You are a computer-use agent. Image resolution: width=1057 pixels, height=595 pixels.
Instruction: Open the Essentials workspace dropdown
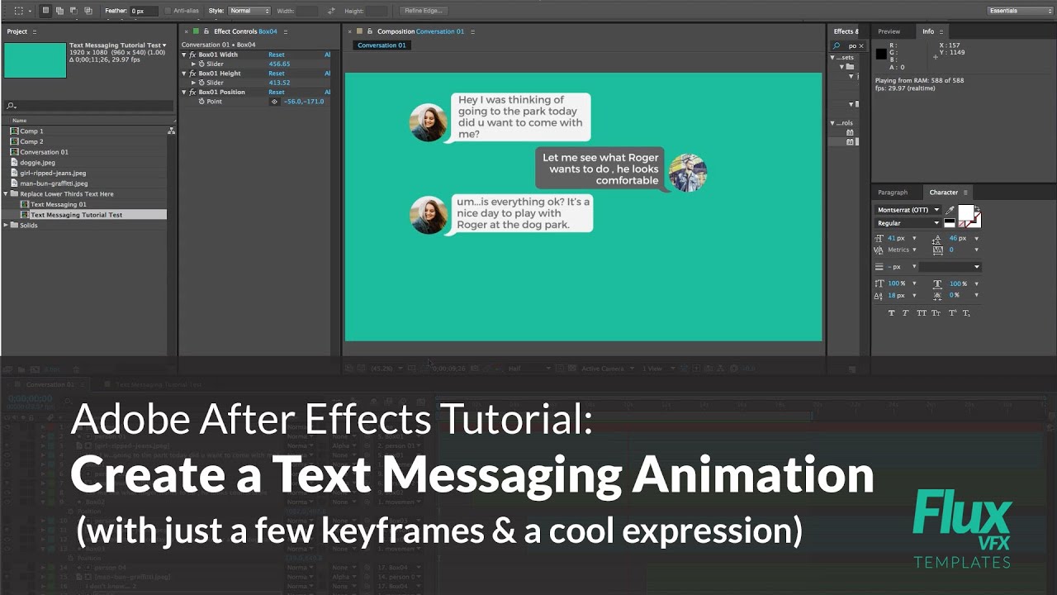[1021, 11]
